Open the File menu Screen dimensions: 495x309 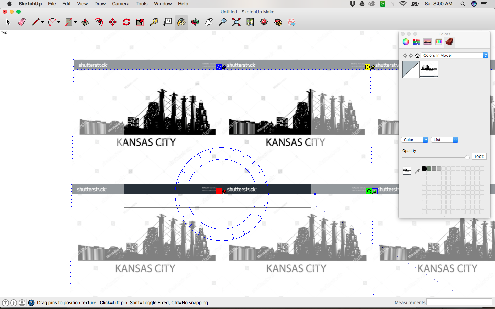(x=52, y=4)
